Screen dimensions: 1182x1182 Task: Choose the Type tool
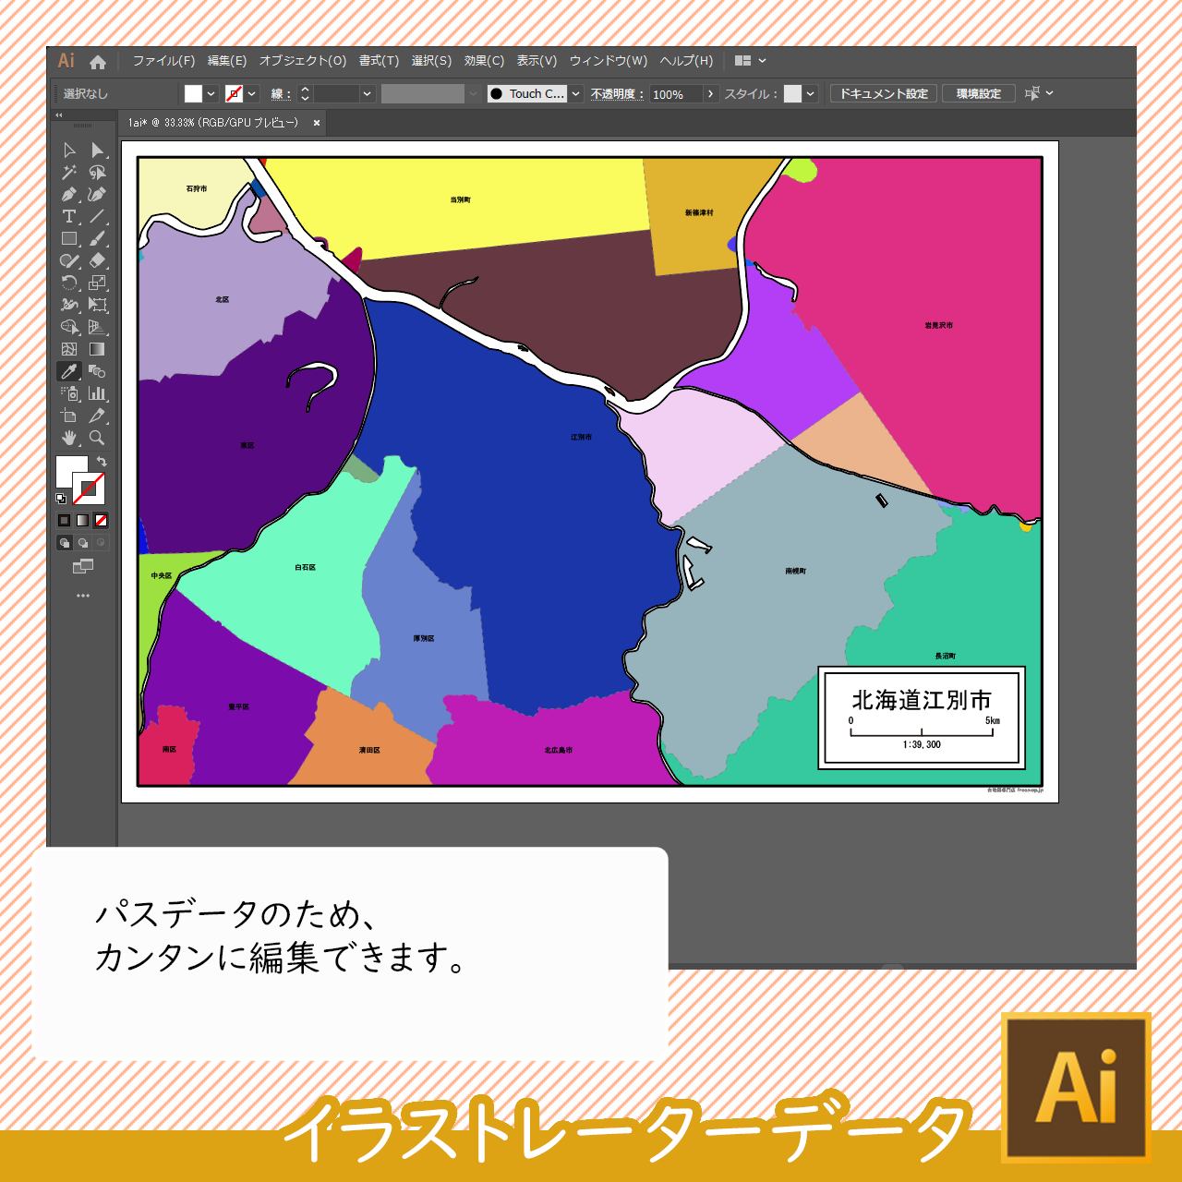(69, 217)
